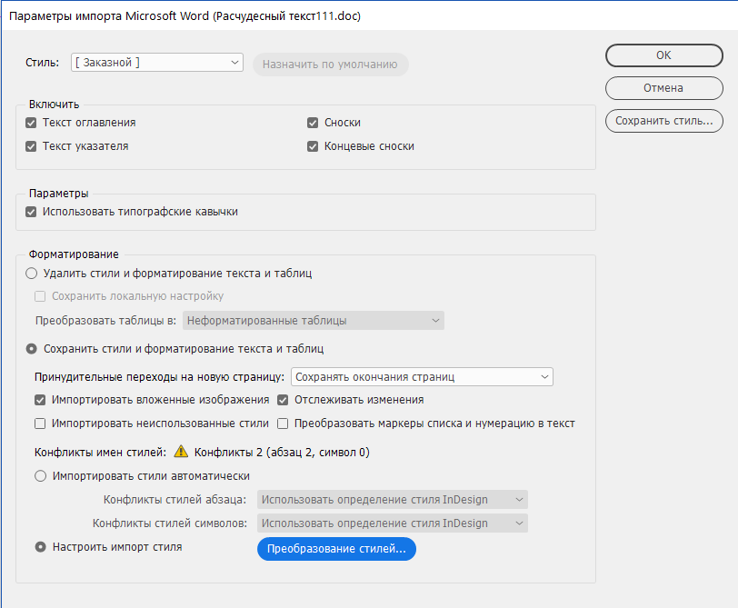Uncheck Отслеживать изменения checkbox

(x=284, y=400)
